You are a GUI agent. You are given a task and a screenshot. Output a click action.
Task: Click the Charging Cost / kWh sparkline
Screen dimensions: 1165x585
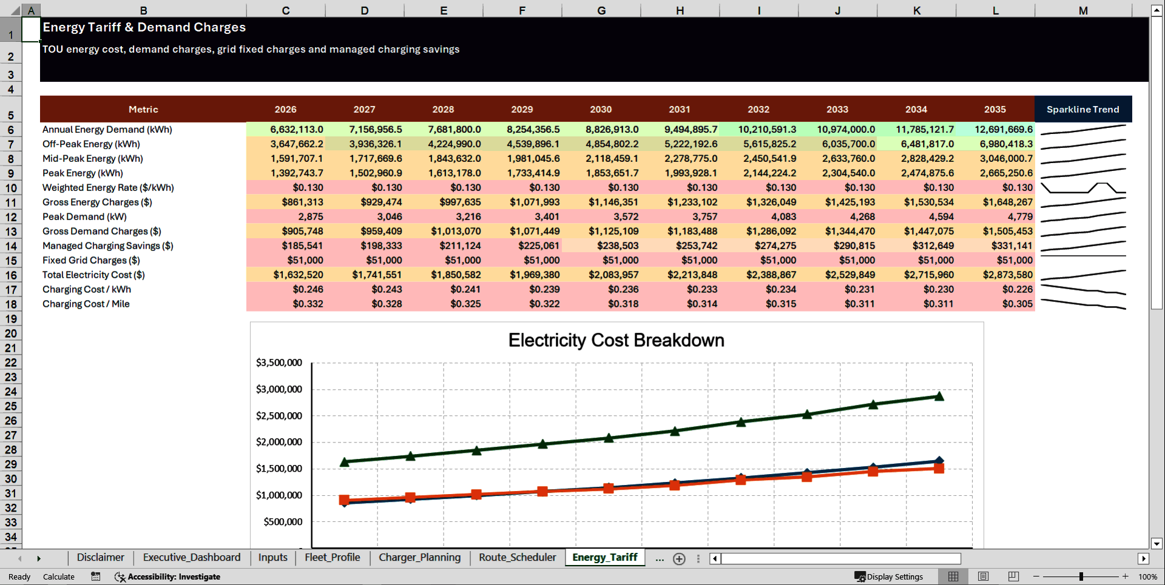click(1083, 290)
